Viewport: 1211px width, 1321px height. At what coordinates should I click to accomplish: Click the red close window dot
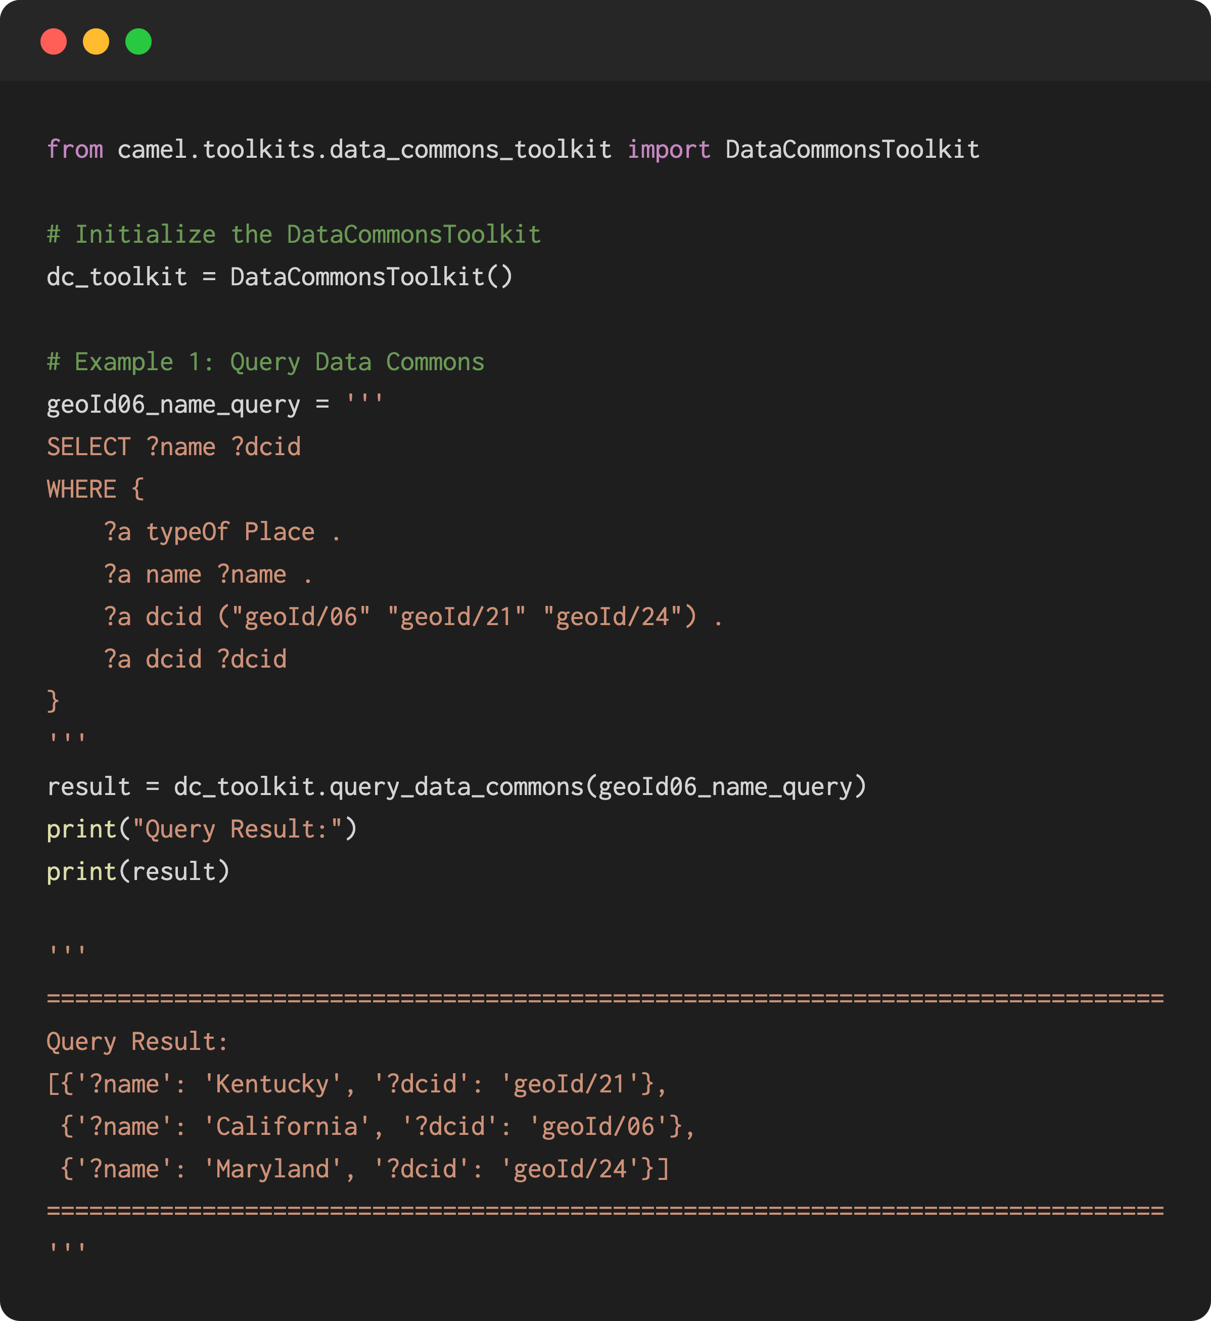pos(54,42)
